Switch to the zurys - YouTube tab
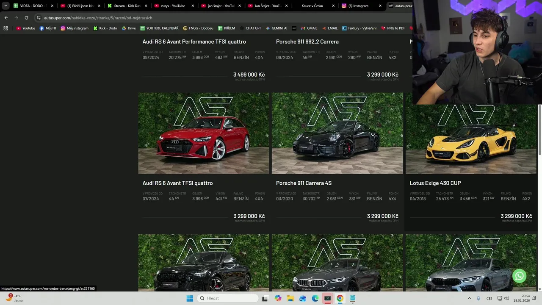The image size is (542, 305). pyautogui.click(x=174, y=6)
